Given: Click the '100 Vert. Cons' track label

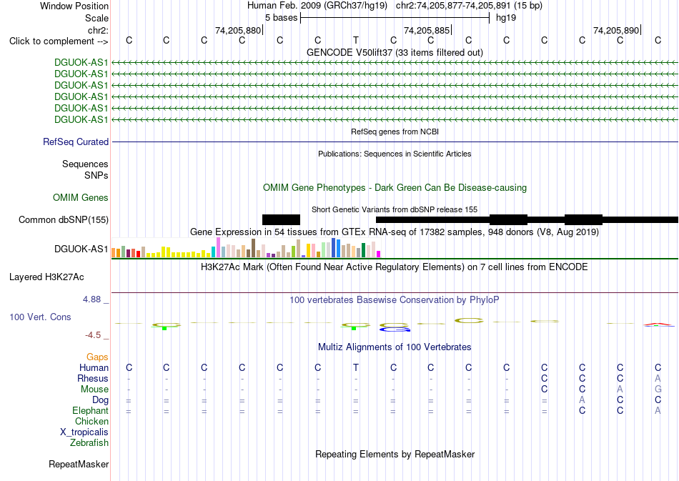Looking at the screenshot, I should tap(40, 317).
